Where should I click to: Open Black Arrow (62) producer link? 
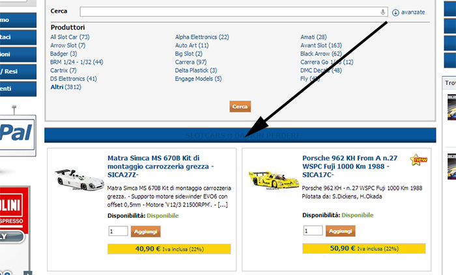tap(321, 54)
